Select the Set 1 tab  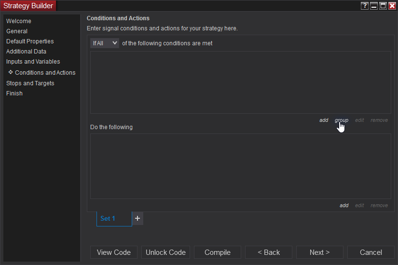114,218
